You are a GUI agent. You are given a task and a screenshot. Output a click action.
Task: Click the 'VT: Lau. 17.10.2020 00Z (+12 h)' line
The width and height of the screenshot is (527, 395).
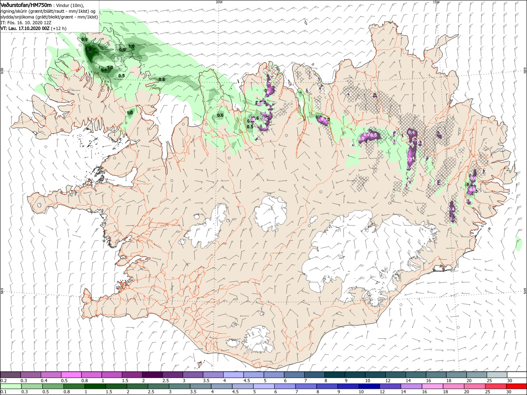pyautogui.click(x=33, y=28)
